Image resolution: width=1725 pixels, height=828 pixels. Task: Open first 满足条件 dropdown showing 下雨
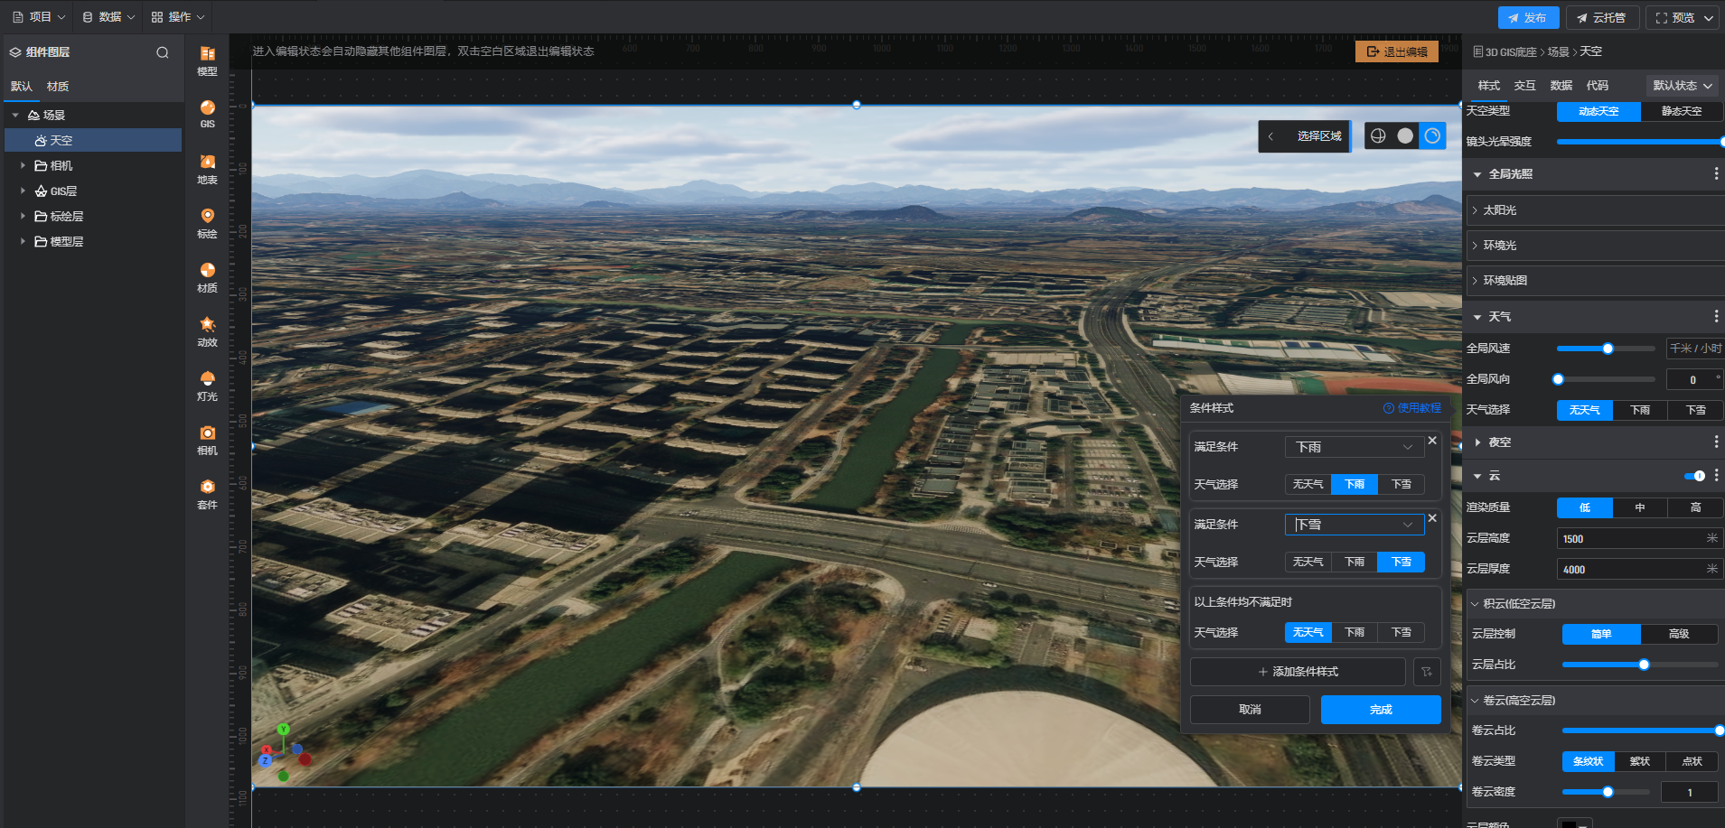[1355, 447]
